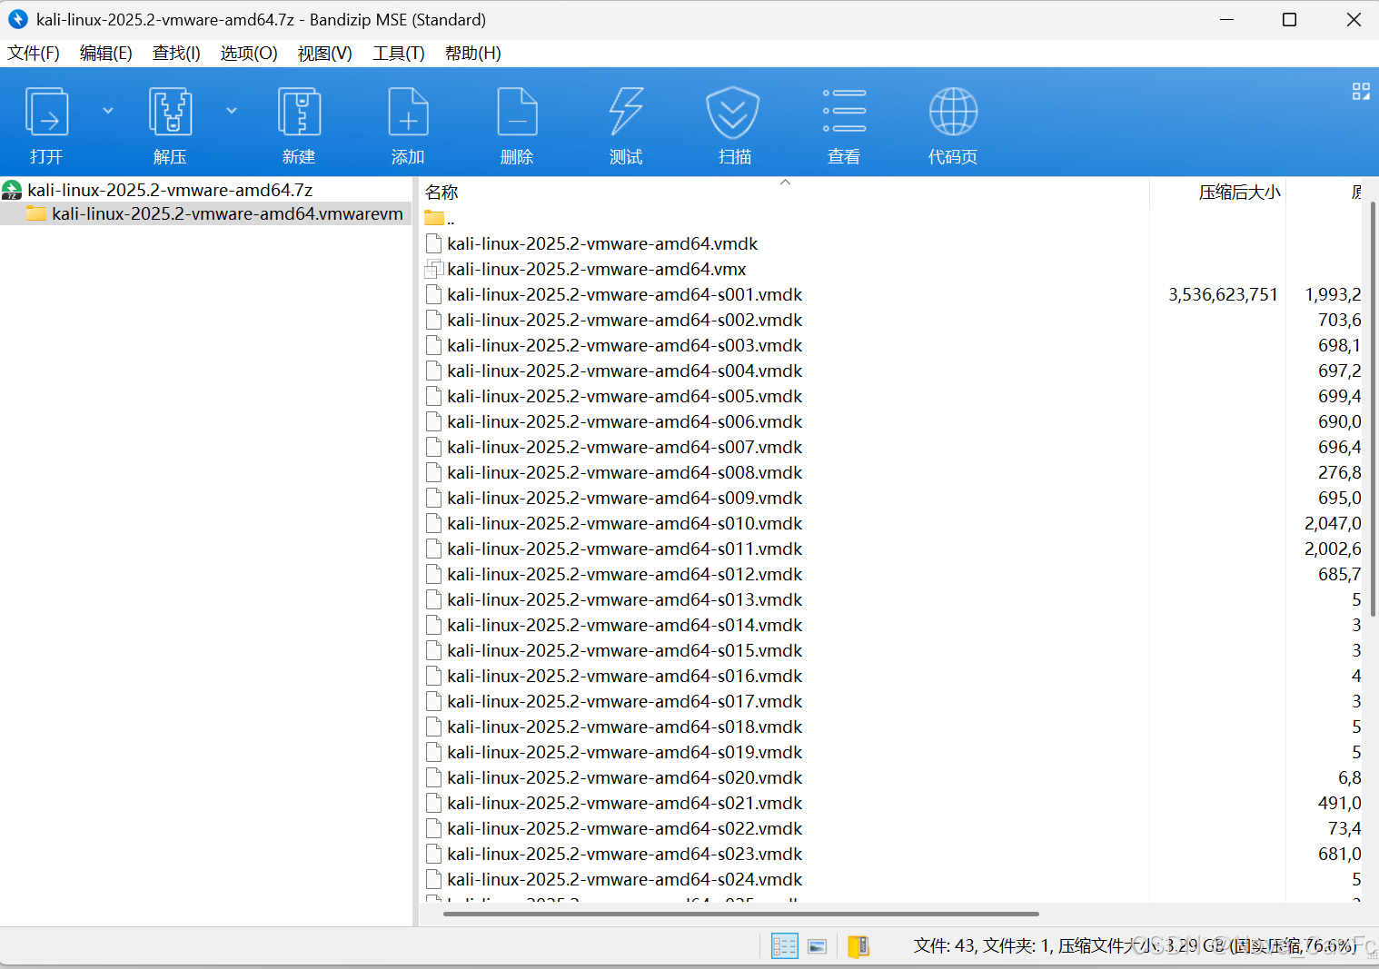Click the View (查看) list icon
The image size is (1379, 969).
tap(844, 113)
